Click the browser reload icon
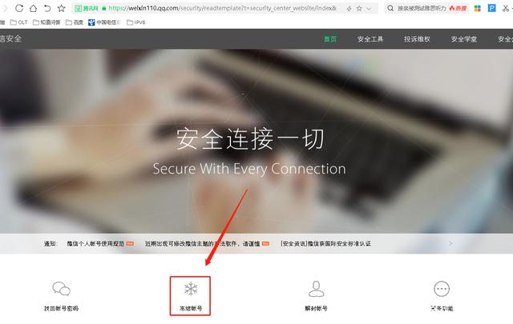The image size is (513, 324). click(19, 8)
